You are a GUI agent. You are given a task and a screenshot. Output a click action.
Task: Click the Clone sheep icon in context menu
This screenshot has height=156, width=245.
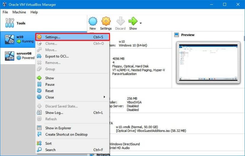click(39, 44)
